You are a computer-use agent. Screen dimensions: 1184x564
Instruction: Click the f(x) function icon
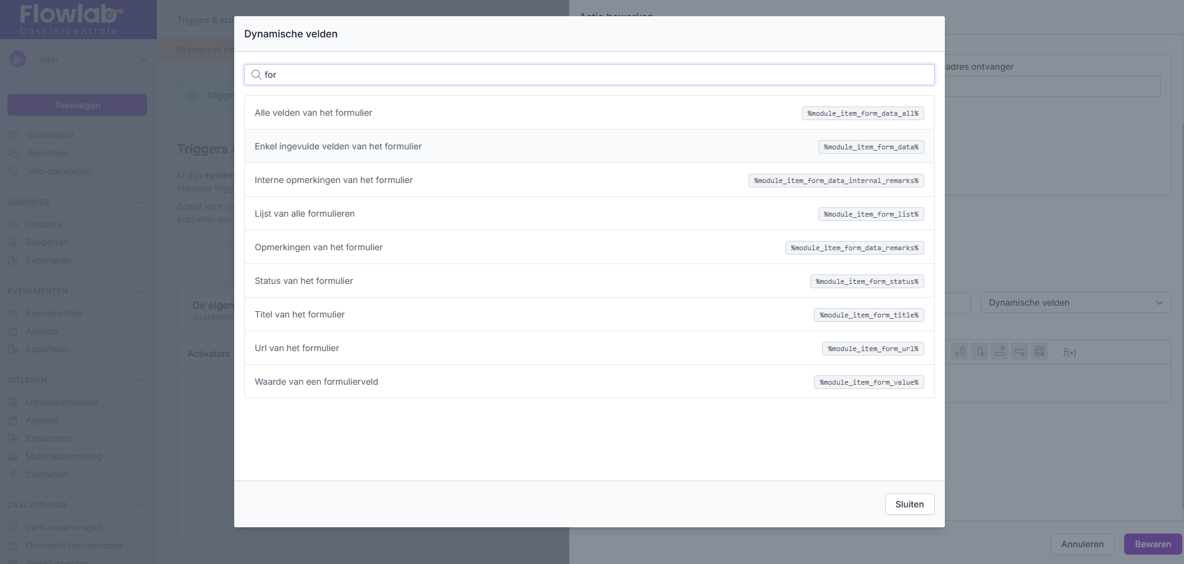[1069, 352]
